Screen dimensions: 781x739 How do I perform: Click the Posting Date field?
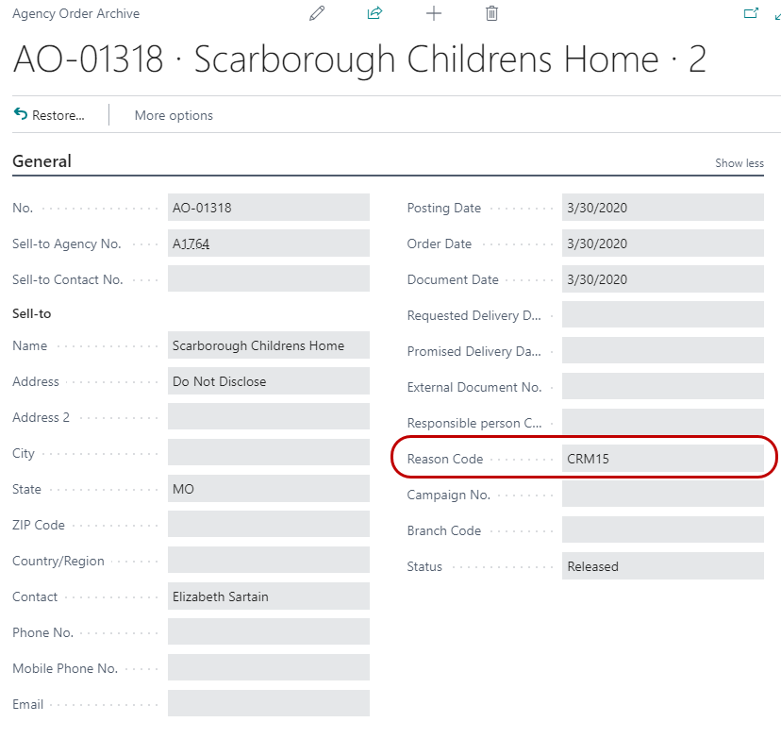point(662,208)
